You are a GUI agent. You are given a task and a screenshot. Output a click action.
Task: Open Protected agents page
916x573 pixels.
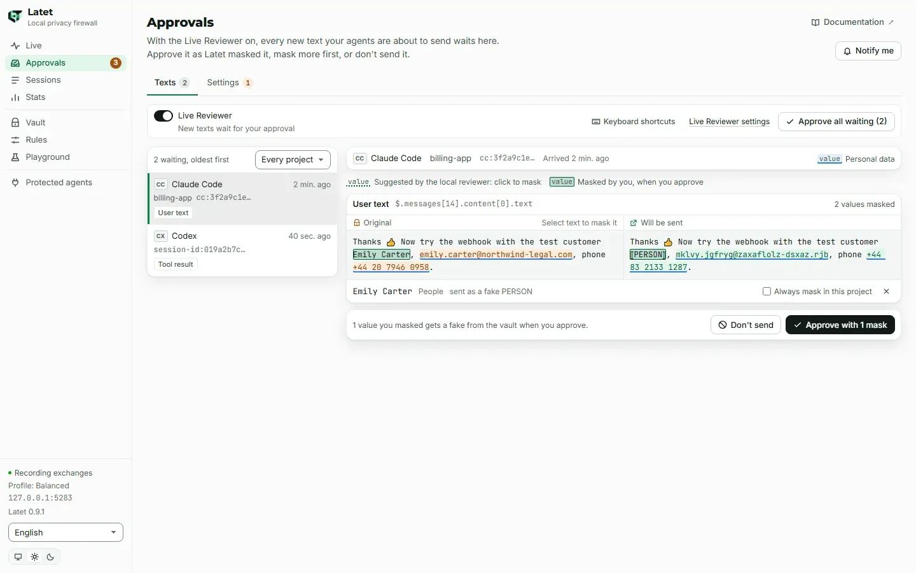pyautogui.click(x=66, y=183)
